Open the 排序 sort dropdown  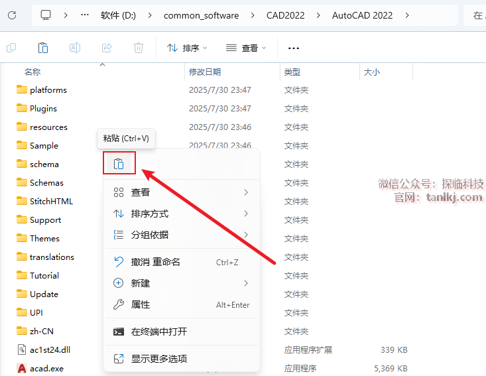click(x=187, y=48)
